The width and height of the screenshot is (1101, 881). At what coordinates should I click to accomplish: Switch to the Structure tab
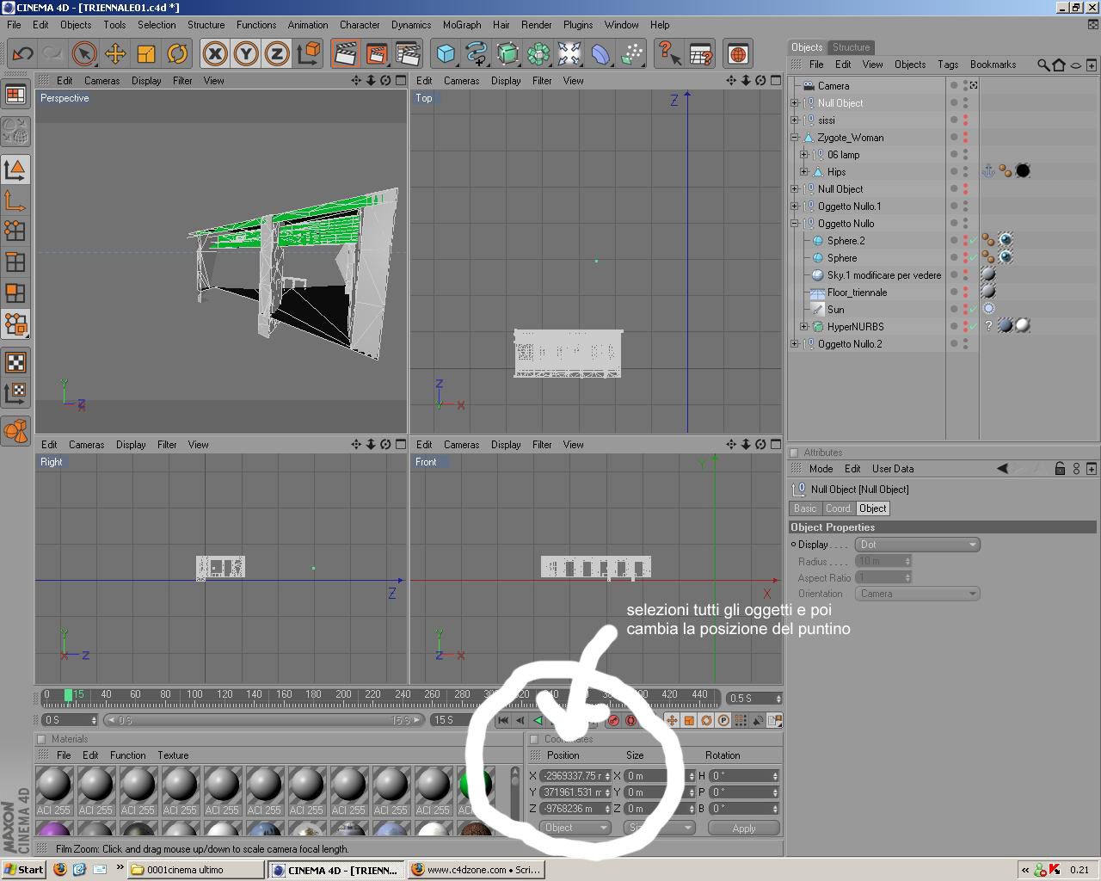(851, 47)
